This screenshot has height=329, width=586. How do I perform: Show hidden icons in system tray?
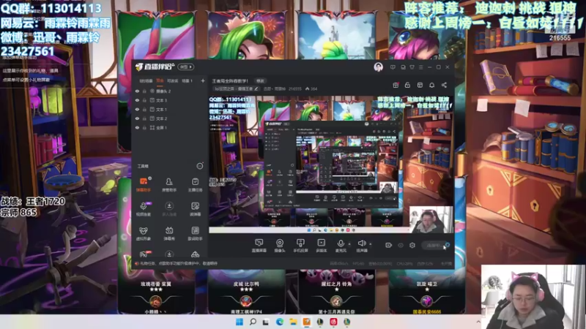(x=478, y=322)
